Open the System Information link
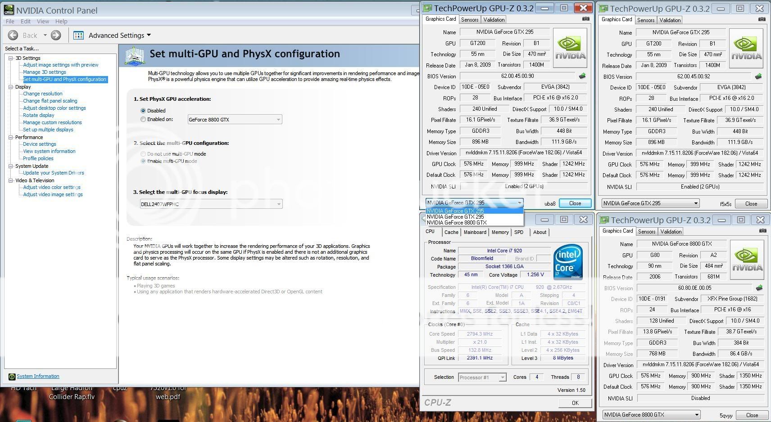 tap(38, 377)
